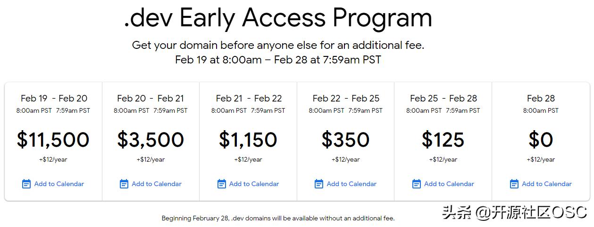Add Feb 22 - Feb 25 slot to calendar

(351, 184)
